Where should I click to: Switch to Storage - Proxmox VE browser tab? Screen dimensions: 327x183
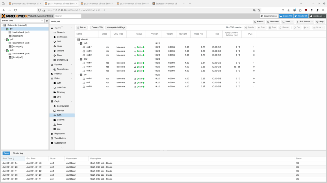pyautogui.click(x=169, y=3)
